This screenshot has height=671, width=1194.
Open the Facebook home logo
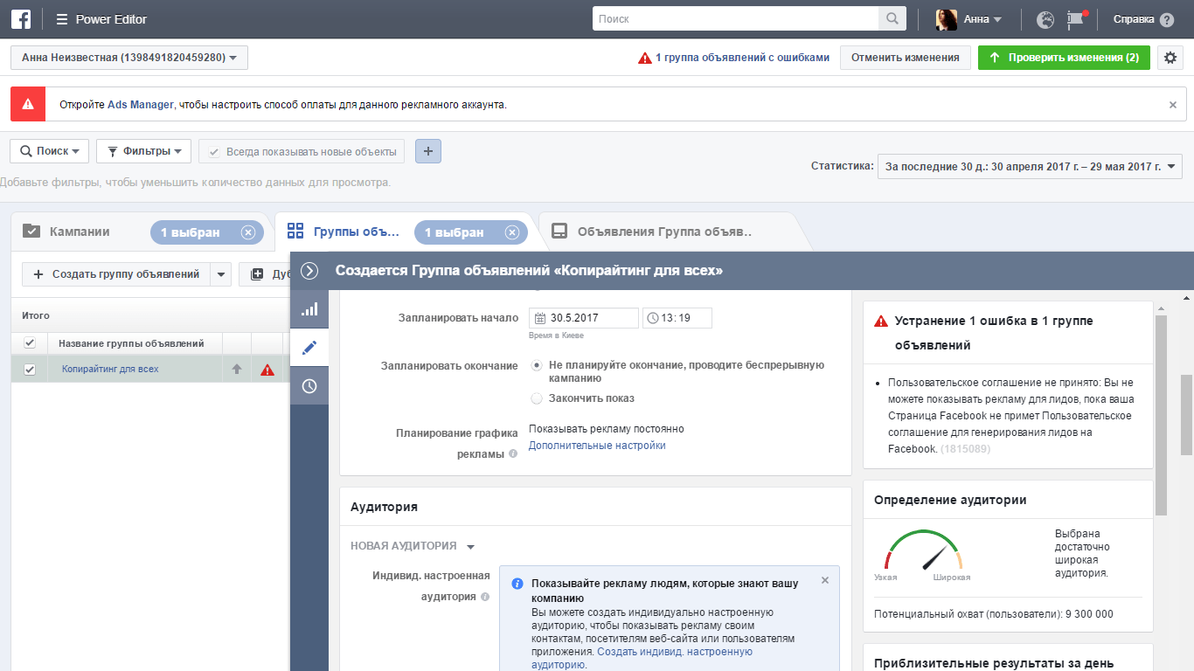pos(21,19)
